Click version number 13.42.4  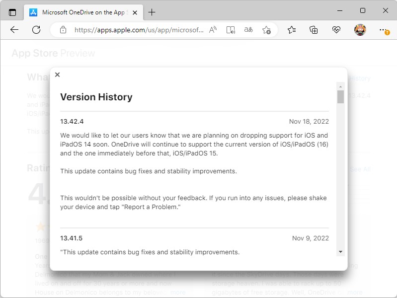(72, 122)
